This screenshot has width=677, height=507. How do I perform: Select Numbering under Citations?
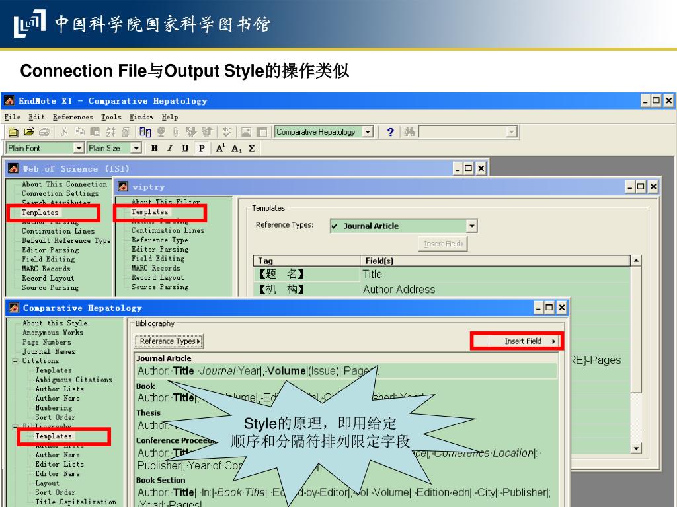(x=54, y=407)
